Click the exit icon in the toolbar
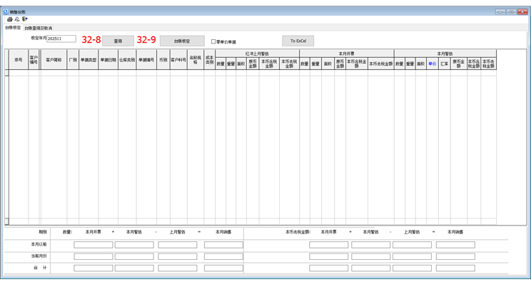 24,19
